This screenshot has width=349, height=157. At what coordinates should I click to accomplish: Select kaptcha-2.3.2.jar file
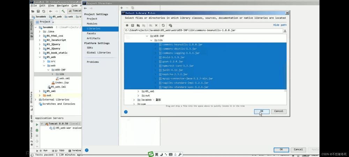[175, 75]
